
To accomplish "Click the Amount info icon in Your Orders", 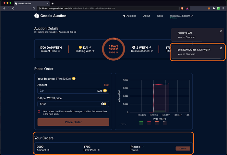I will [x=48, y=150].
